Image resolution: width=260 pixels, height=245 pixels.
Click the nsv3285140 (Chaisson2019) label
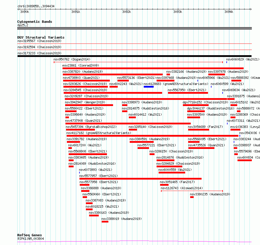[150, 127]
